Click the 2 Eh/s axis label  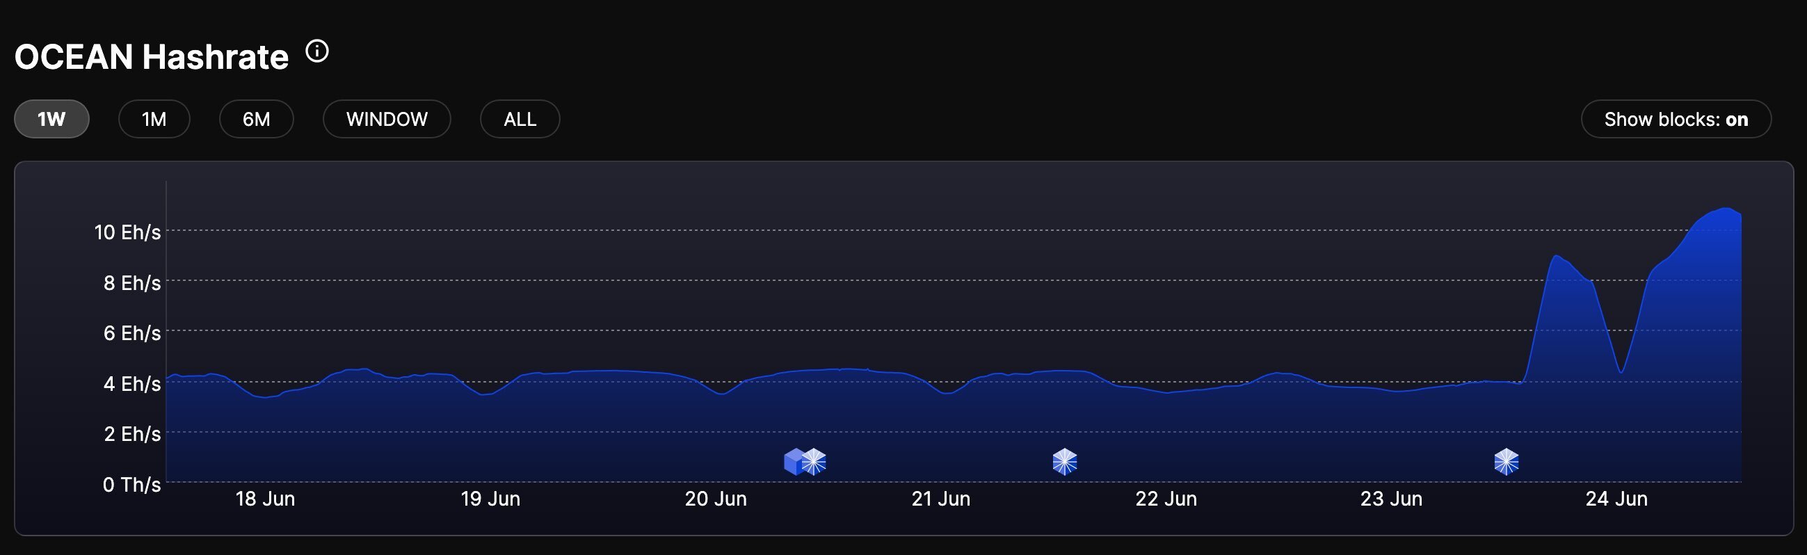[132, 434]
